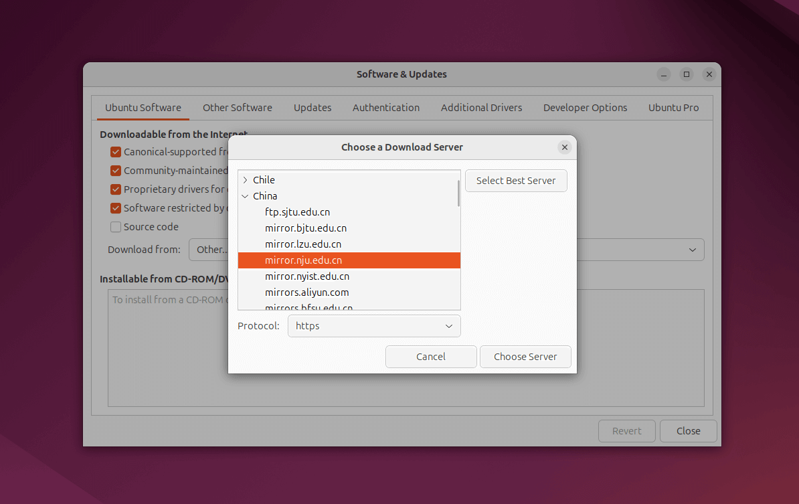Maximize Software & Updates window

pyautogui.click(x=687, y=74)
